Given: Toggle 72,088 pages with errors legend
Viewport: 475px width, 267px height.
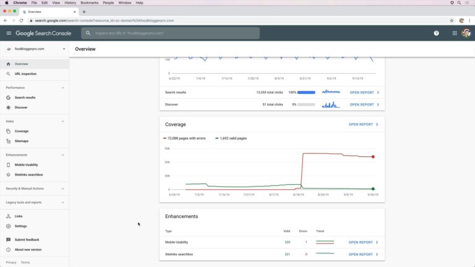Looking at the screenshot, I should 184,138.
